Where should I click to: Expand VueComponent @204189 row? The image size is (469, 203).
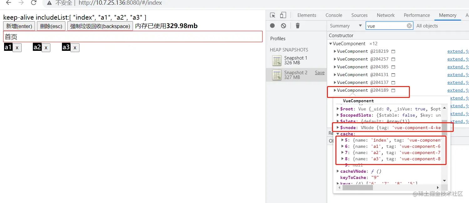pos(335,90)
